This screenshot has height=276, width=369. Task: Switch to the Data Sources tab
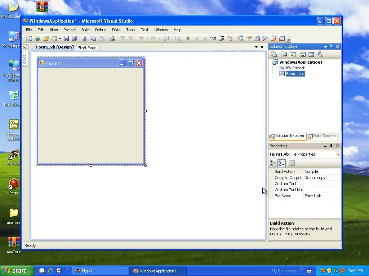322,136
